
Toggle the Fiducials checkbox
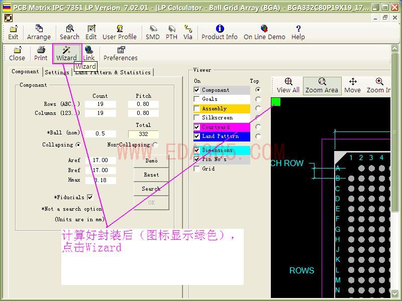click(90, 197)
